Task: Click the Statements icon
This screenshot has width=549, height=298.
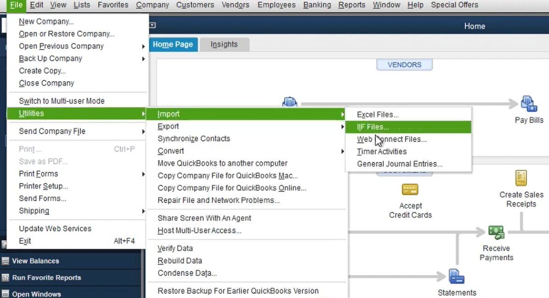Action: point(457,276)
